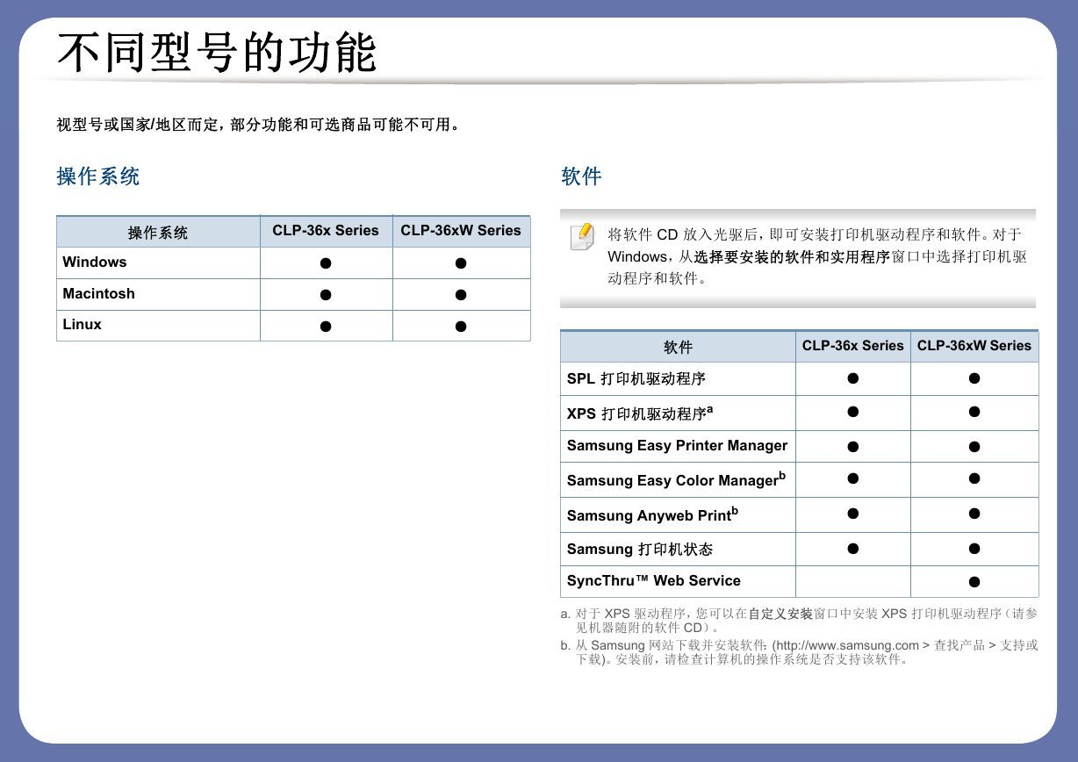Click Samsung 打印机状态 row label
The height and width of the screenshot is (762, 1078).
(x=640, y=550)
